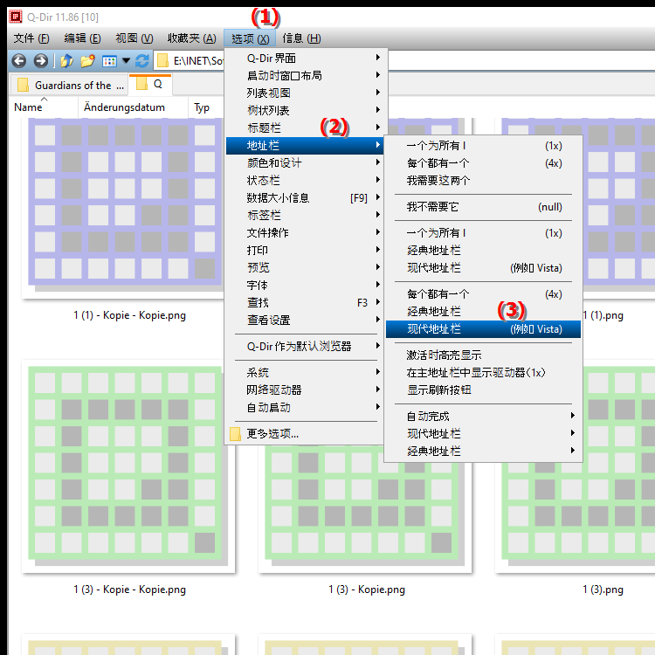
Task: Expand 自动完成 submenu
Action: [x=483, y=416]
